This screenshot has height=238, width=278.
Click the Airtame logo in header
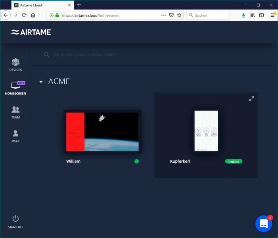[x=31, y=32]
